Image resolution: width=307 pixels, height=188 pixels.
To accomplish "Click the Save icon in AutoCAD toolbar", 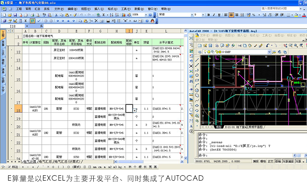I will 210,45.
